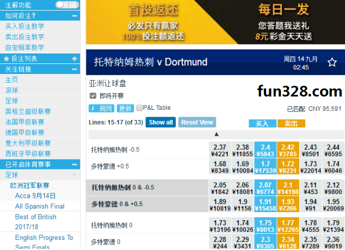Image resolution: width=345 pixels, height=250 pixels.
Task: Open 法国甲级联赛 link
Action: 25,122
